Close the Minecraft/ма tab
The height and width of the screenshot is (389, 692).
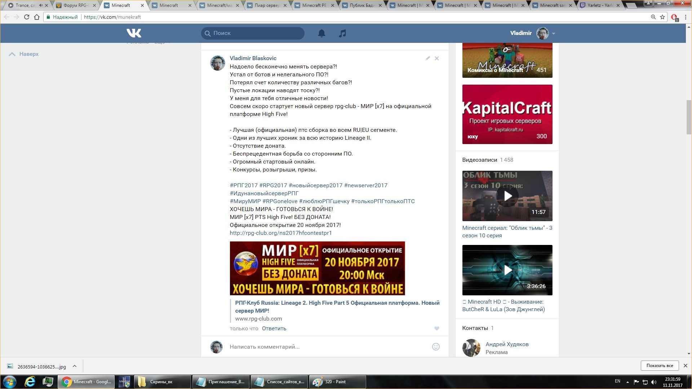pyautogui.click(x=237, y=5)
